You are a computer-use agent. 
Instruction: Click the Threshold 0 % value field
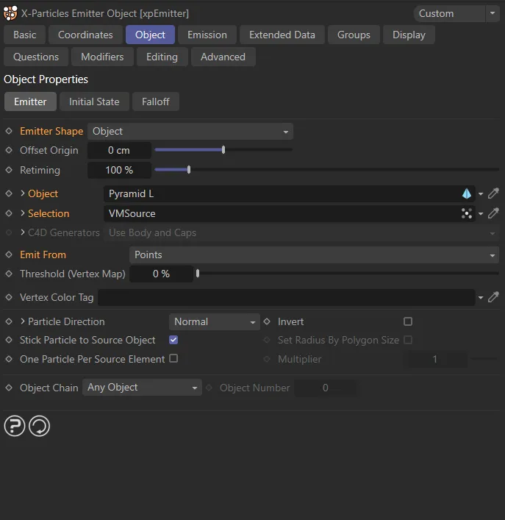click(161, 274)
